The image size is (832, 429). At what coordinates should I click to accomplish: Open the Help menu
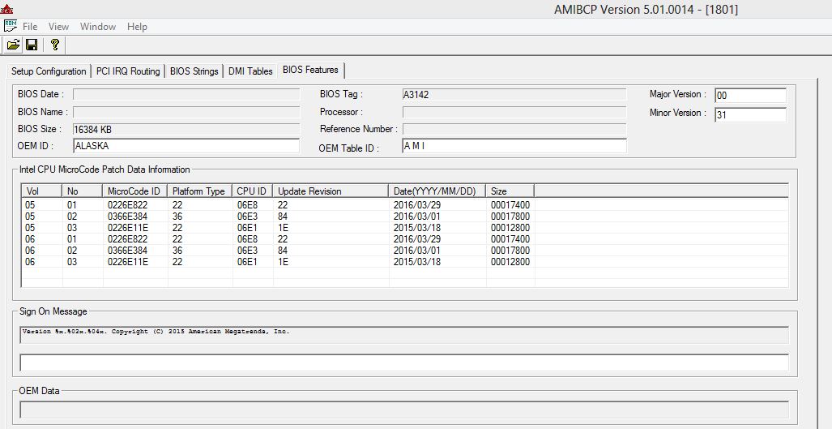[x=137, y=27]
